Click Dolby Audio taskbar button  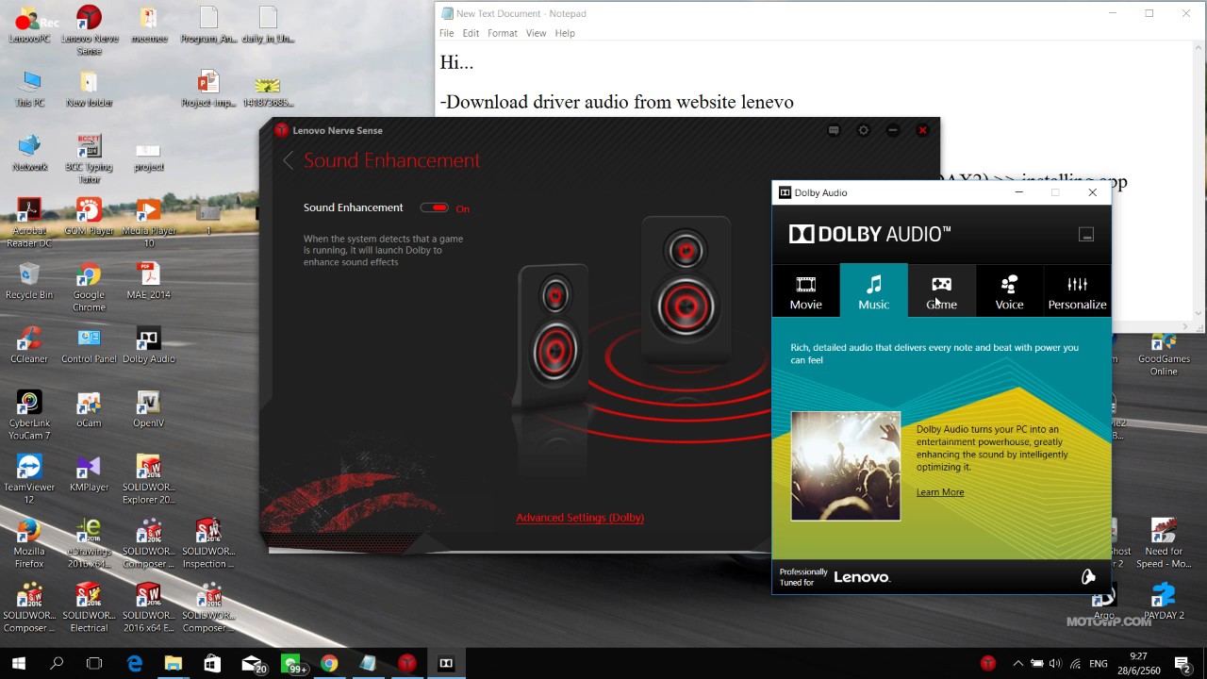point(446,664)
